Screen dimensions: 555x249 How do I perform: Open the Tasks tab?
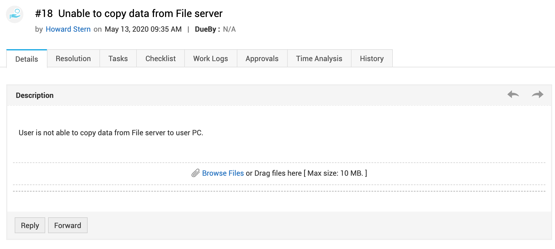(118, 59)
